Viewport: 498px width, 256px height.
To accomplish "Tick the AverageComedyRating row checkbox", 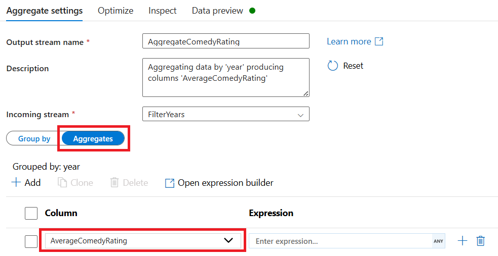I will 31,241.
